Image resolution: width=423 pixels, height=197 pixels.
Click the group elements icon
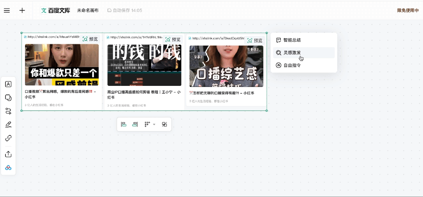click(164, 124)
